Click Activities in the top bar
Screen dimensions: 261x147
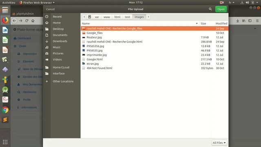9,2
